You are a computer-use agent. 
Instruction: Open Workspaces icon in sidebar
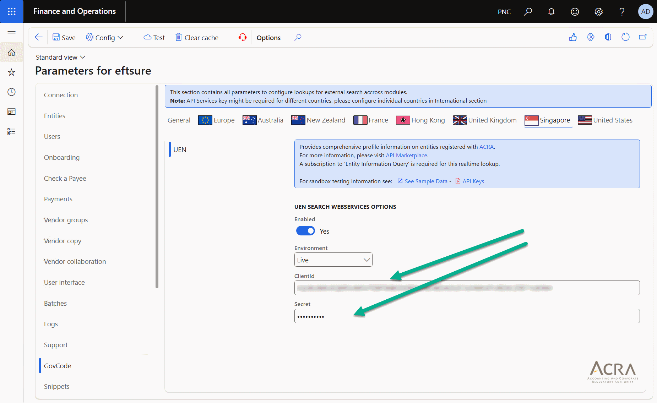click(12, 112)
